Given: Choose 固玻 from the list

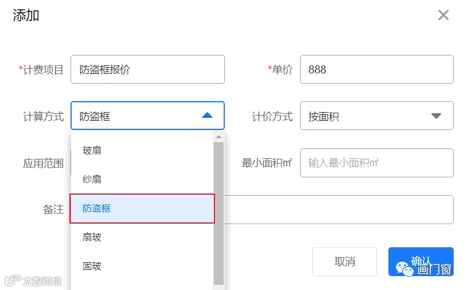Looking at the screenshot, I should coord(92,266).
